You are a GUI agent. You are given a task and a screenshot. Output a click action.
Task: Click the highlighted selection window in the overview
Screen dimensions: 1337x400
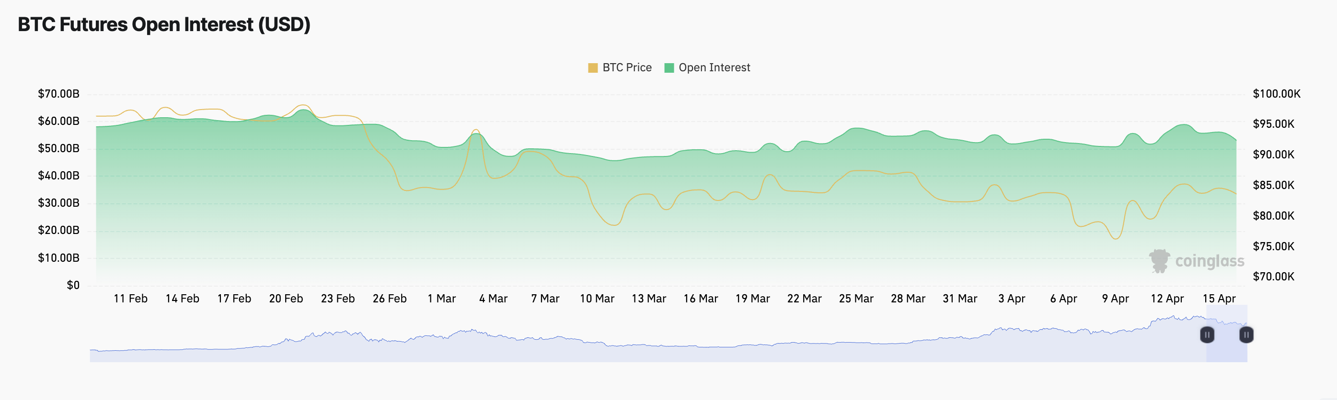click(1226, 347)
